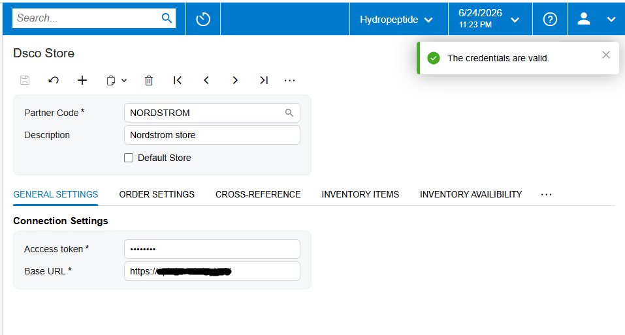Click 'The credentials are valid.' message

[498, 58]
